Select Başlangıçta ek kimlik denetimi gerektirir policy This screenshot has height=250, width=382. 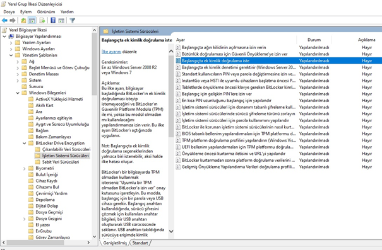coord(239,67)
